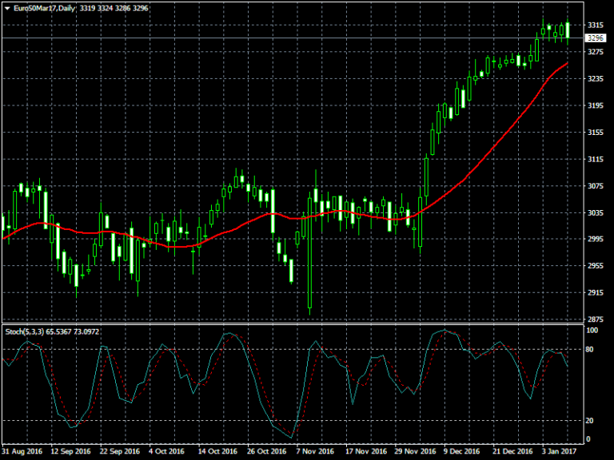Click the 7 Nov 2016 date label
614x460 pixels.
[x=315, y=451]
